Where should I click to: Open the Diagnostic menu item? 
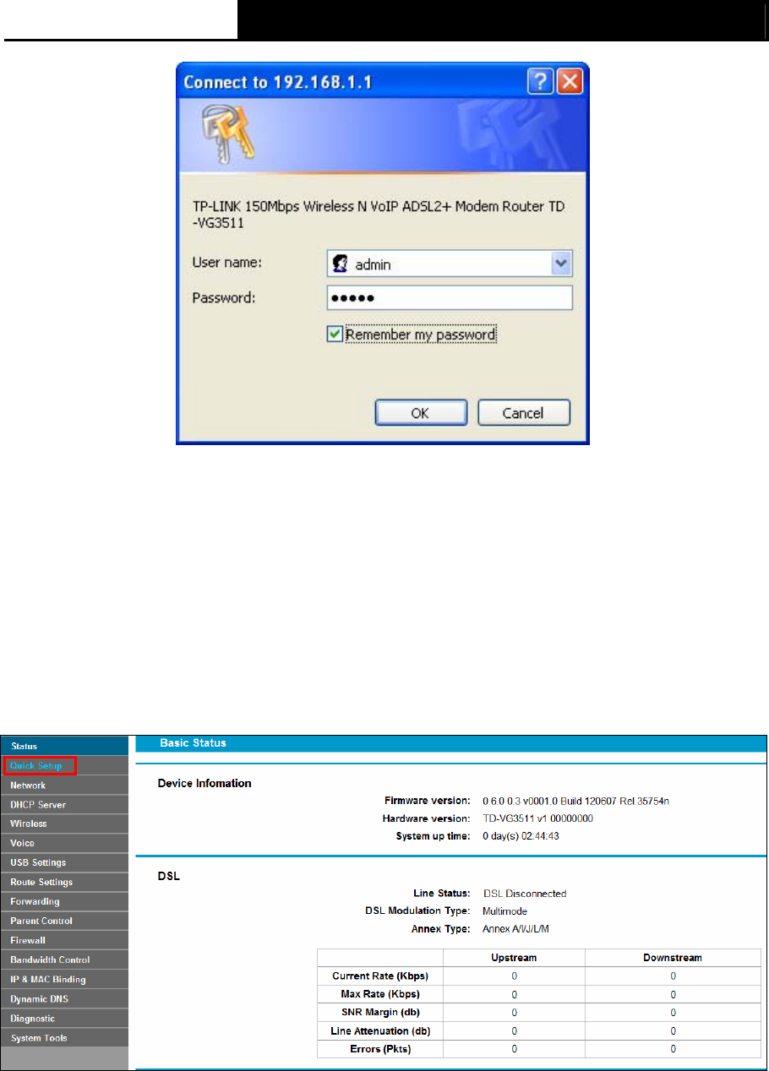[x=64, y=1019]
